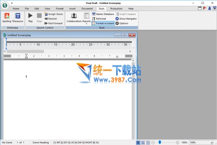Viewport: 217px width, 145px height.
Task: Click the right arrow of horizontal scrollbar
Action: (x=130, y=51)
